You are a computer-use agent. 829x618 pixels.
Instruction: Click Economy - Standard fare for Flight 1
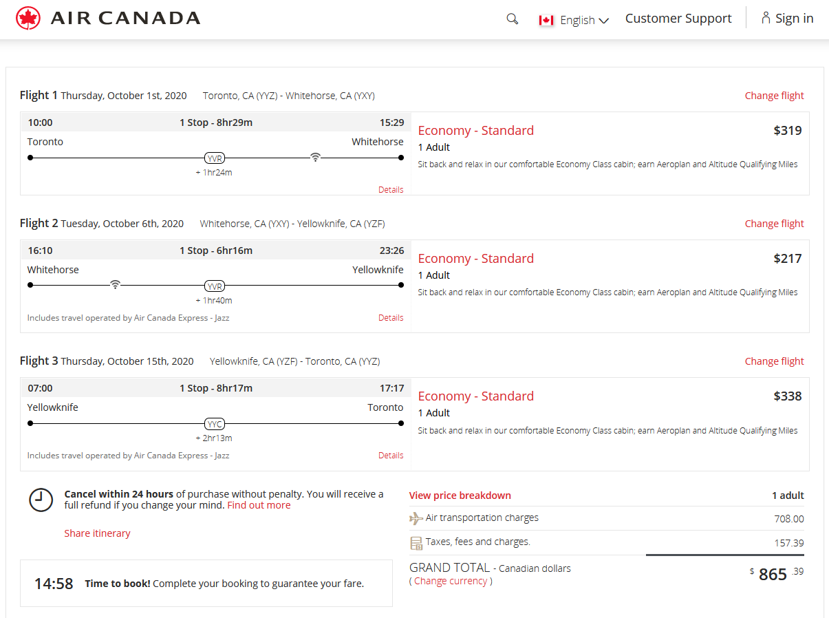pyautogui.click(x=476, y=131)
